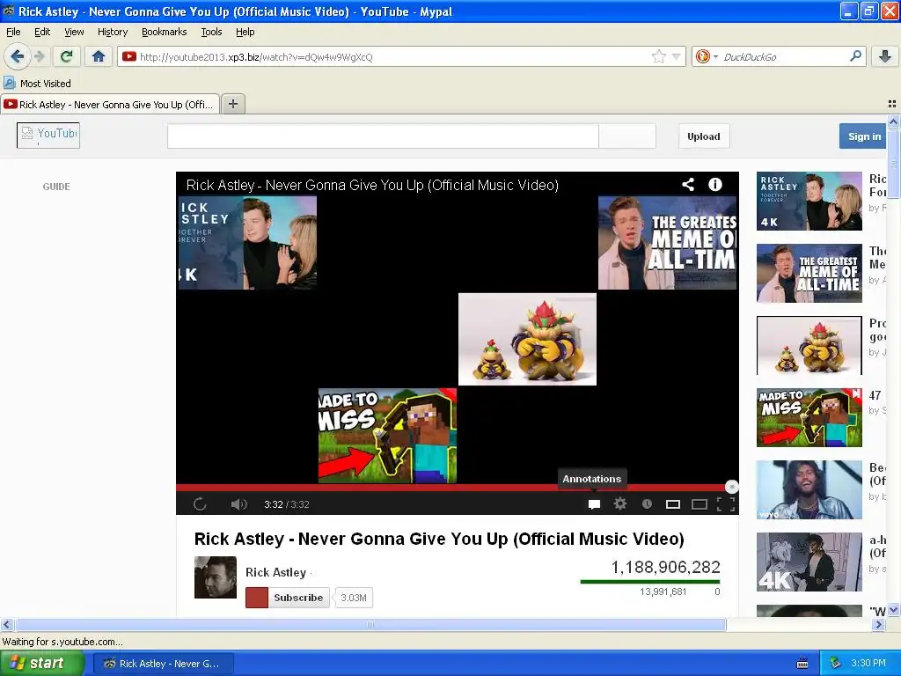Switch to large player size icon
This screenshot has width=901, height=676.
700,504
